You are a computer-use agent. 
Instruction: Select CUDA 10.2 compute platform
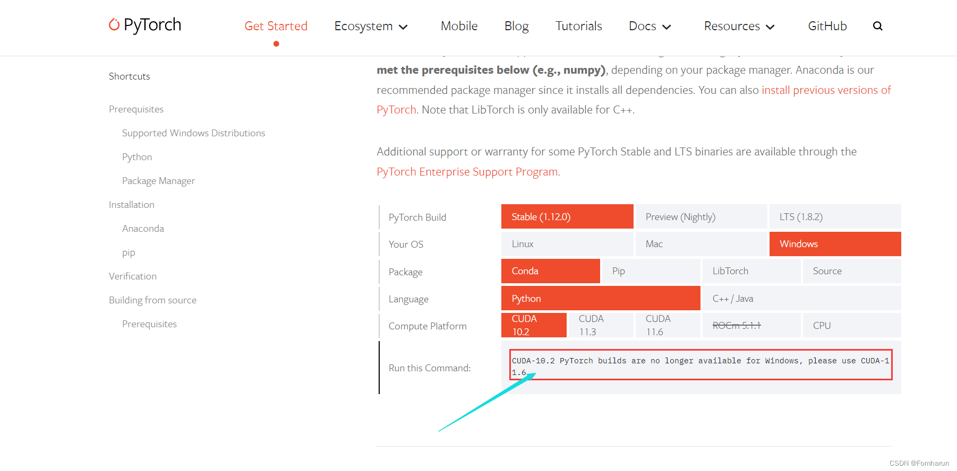pos(534,325)
